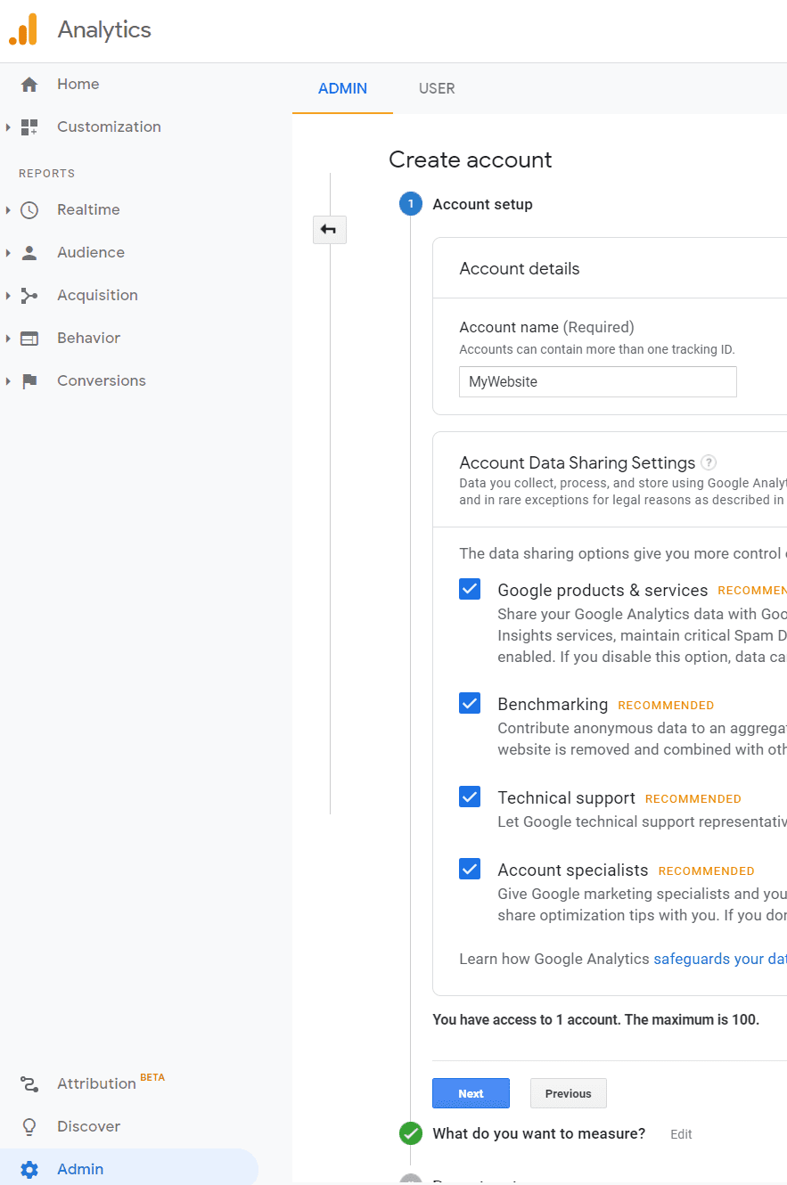Click the Realtime clock icon

29,210
